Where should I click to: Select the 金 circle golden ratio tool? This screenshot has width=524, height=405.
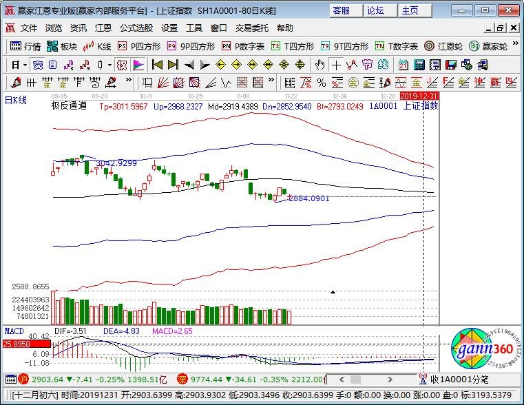coord(353,83)
